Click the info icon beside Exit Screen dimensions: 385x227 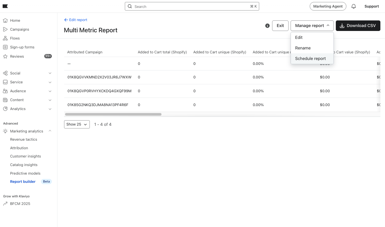(x=267, y=26)
